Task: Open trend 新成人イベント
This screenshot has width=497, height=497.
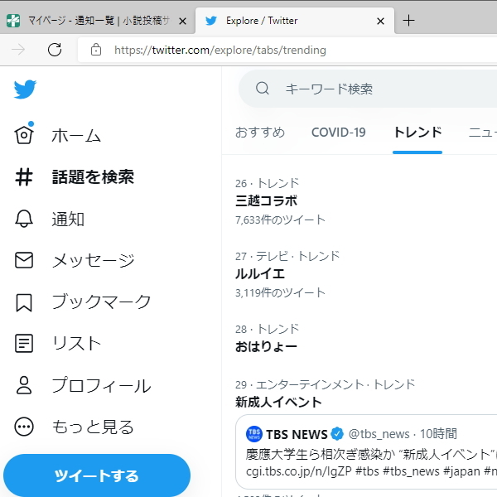Action: (x=278, y=402)
